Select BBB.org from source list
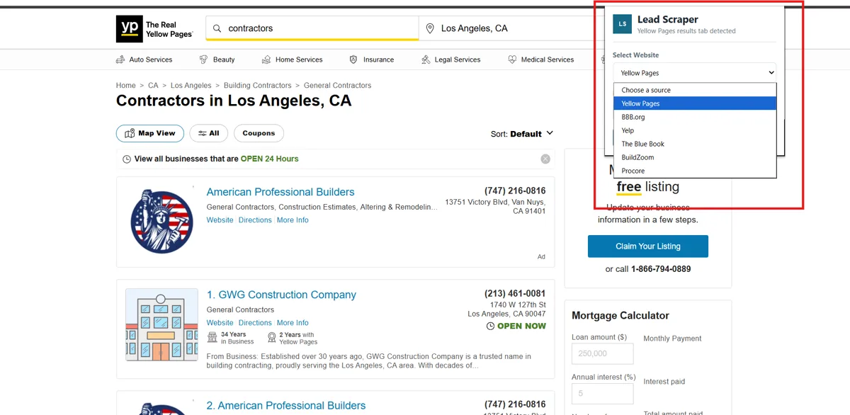Viewport: 850px width, 415px height. (695, 117)
